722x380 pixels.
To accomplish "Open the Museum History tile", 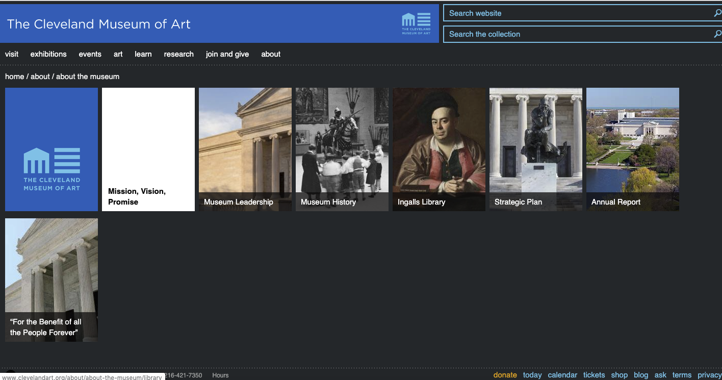I will (x=342, y=149).
